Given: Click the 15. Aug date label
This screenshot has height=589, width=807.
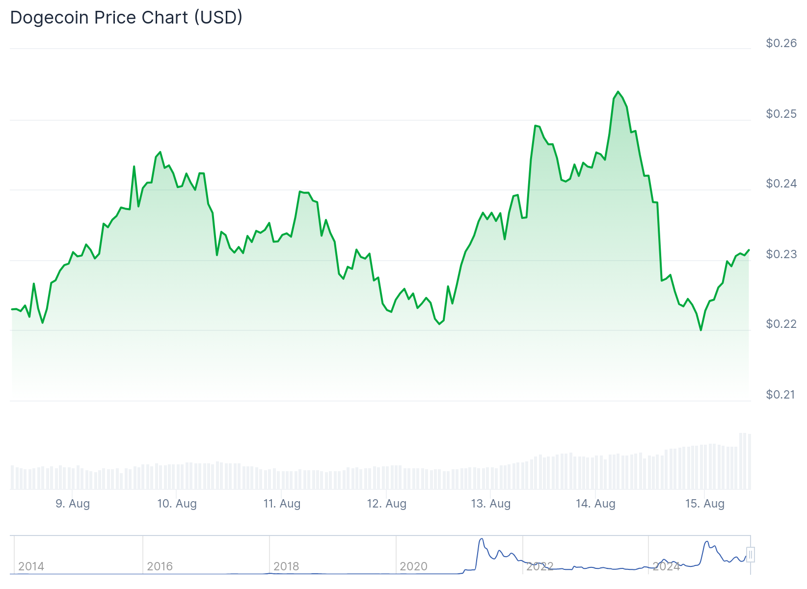Looking at the screenshot, I should pos(704,504).
